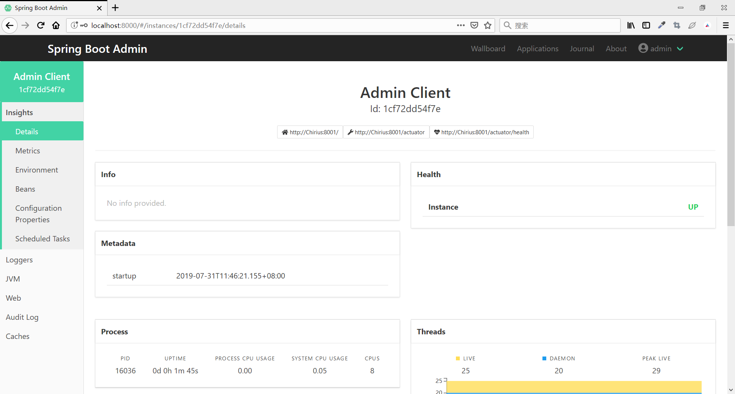Open the browser hamburger menu
The image size is (735, 394).
pos(726,26)
